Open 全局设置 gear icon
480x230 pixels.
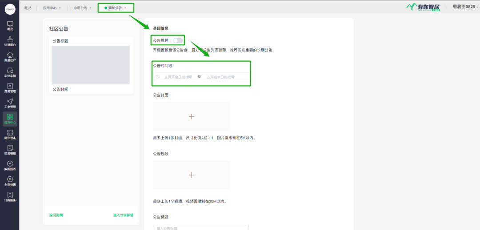pyautogui.click(x=10, y=181)
